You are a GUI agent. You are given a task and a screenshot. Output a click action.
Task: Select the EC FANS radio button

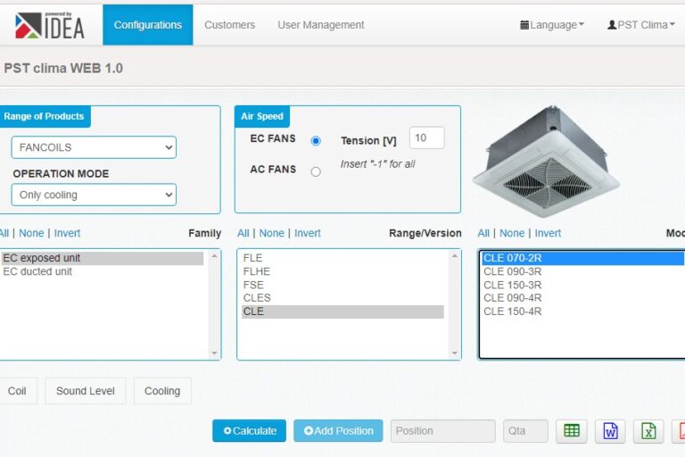pos(316,141)
